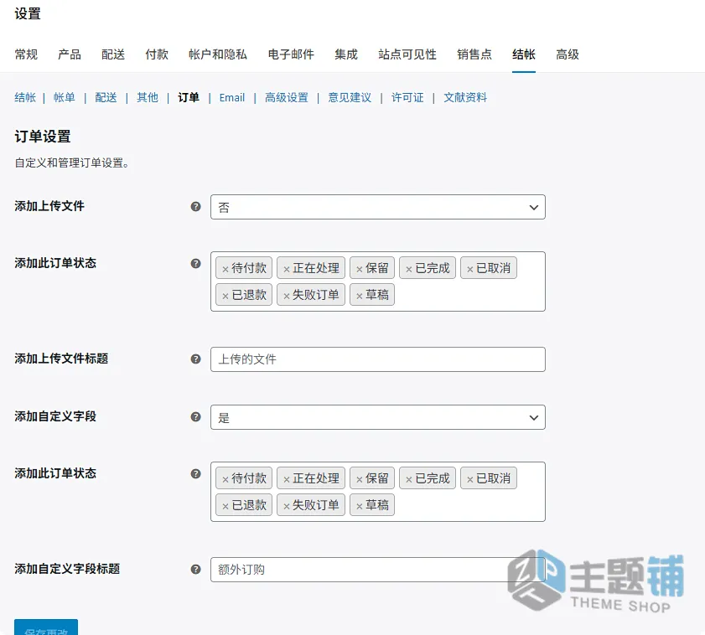Remove 待付款 tag in first status box
The width and height of the screenshot is (705, 635).
coord(225,269)
